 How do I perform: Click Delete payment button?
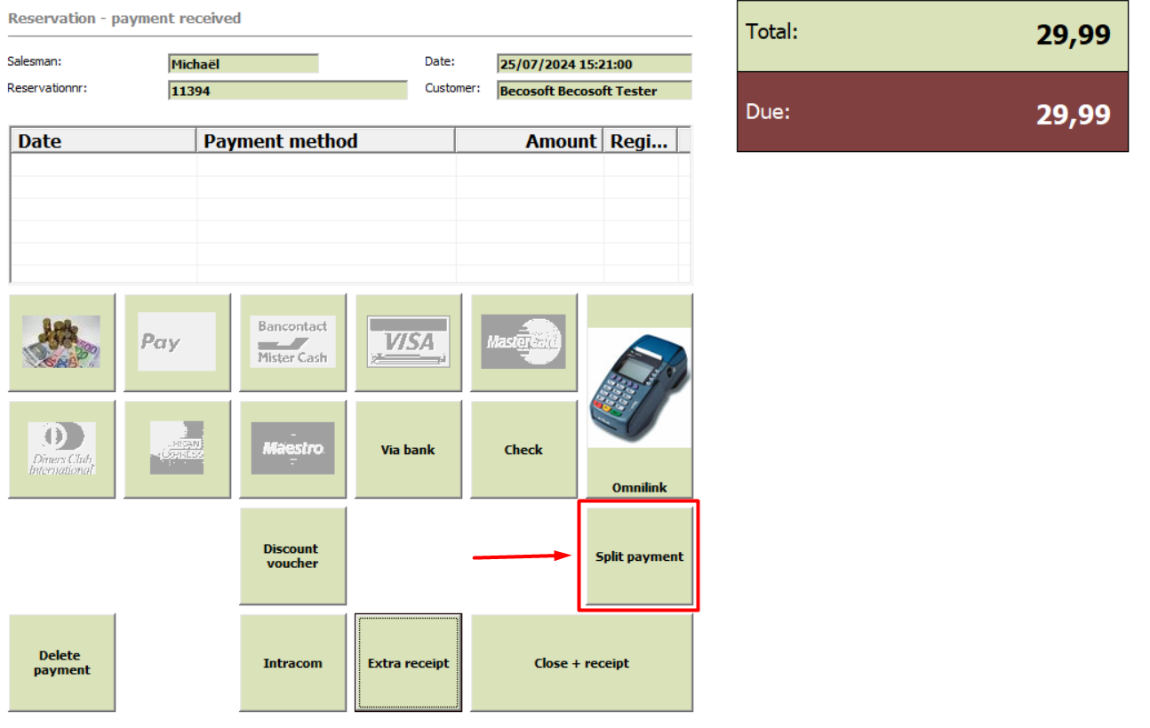click(x=62, y=662)
